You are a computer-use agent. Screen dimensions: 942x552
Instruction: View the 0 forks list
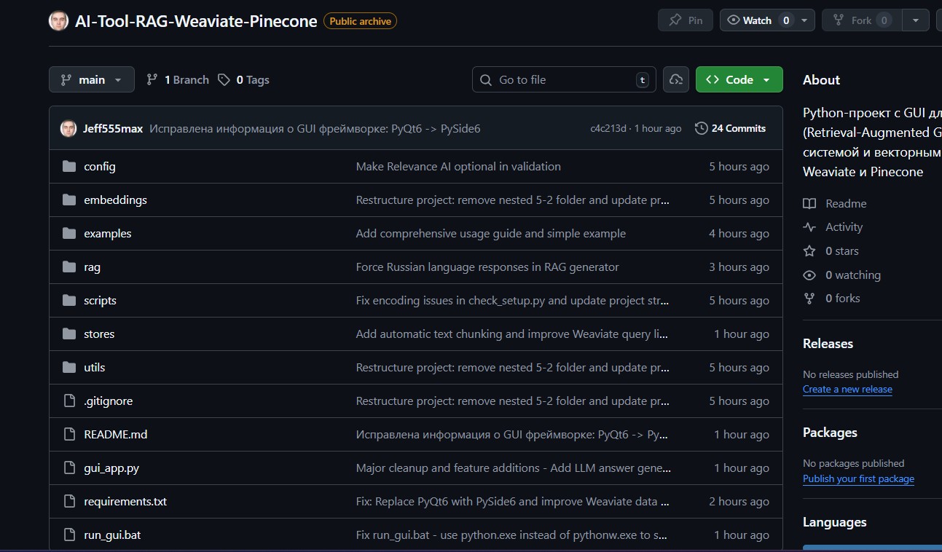click(842, 299)
